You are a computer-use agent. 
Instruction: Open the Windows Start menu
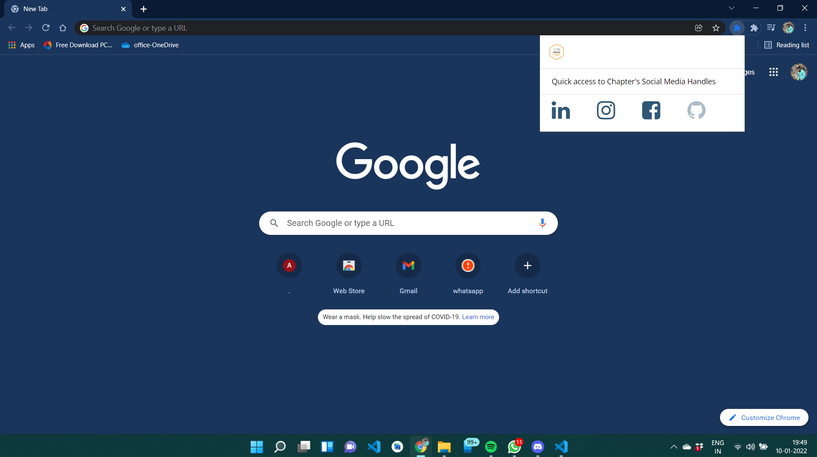click(257, 447)
